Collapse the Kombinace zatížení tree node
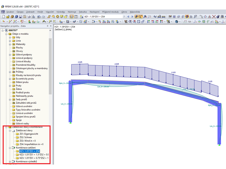The width and height of the screenshot is (226, 169). (10, 148)
